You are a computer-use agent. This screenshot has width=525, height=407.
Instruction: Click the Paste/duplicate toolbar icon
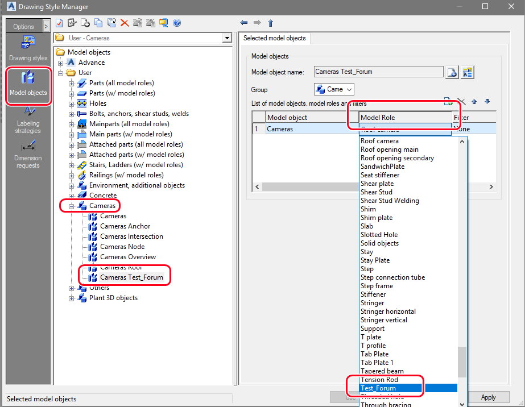[x=111, y=23]
